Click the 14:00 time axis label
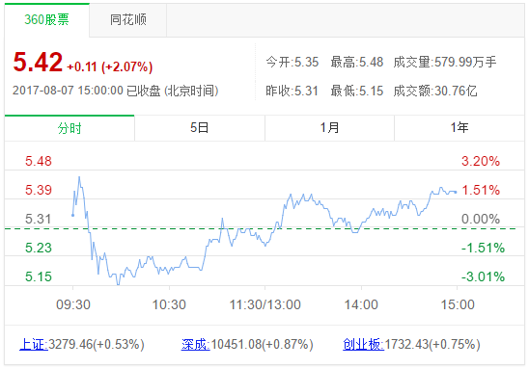Viewport: 529px width, 368px height. tap(361, 305)
